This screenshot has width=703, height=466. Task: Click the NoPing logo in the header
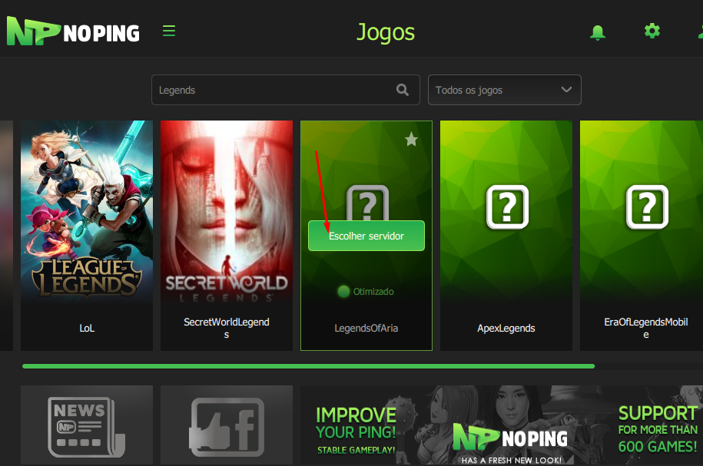pyautogui.click(x=73, y=31)
